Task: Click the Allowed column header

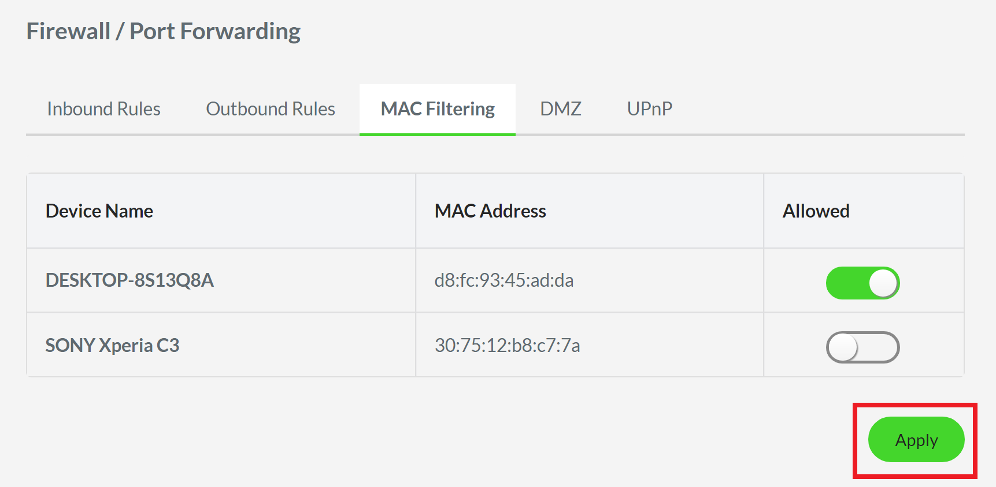Action: [x=816, y=211]
